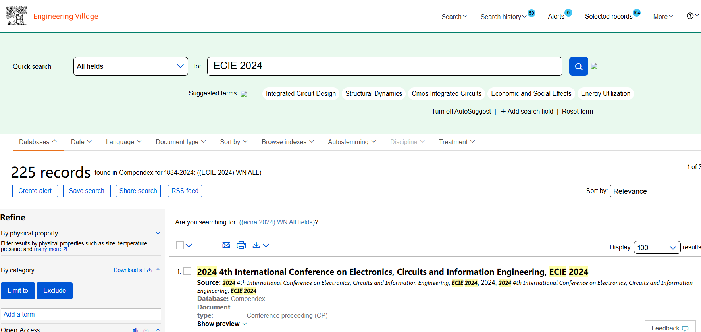Open the Document type filter tab
The image size is (701, 332).
point(181,142)
